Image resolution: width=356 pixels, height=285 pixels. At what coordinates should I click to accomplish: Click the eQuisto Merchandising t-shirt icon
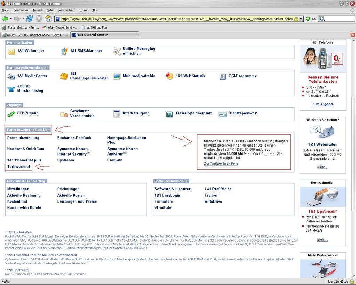click(x=11, y=89)
